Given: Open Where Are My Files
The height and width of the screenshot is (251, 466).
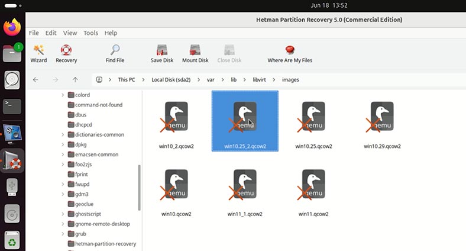Looking at the screenshot, I should (290, 54).
